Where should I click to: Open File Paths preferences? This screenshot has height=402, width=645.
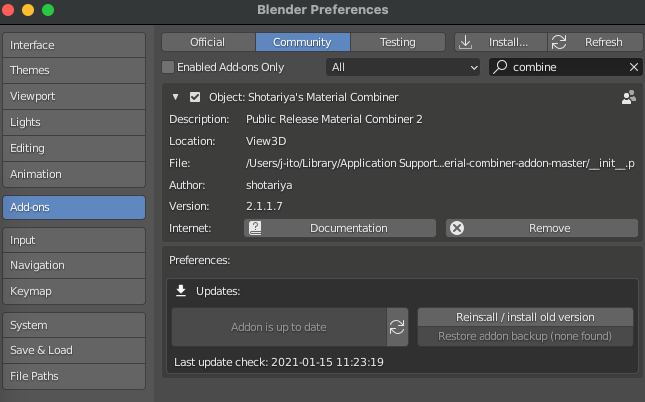74,376
